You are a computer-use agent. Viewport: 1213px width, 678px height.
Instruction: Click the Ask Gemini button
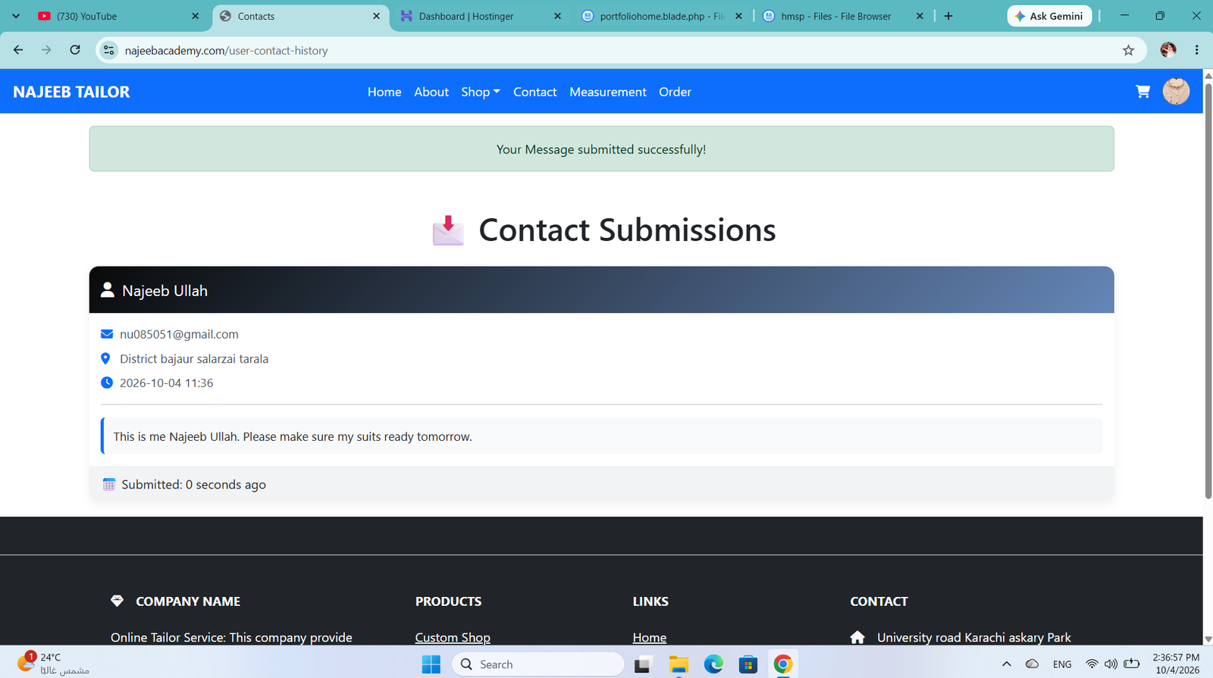[x=1049, y=16]
